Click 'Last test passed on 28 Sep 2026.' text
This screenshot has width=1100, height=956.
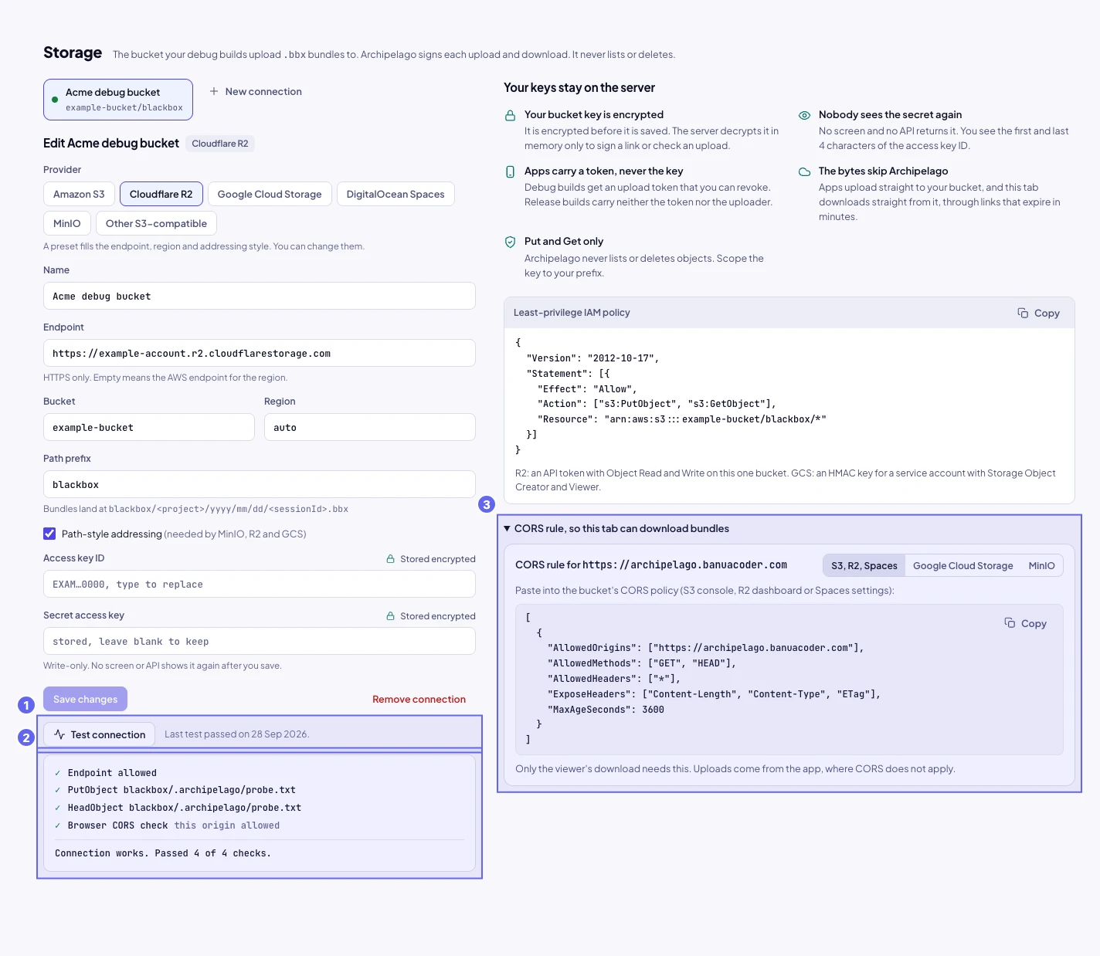click(x=237, y=734)
